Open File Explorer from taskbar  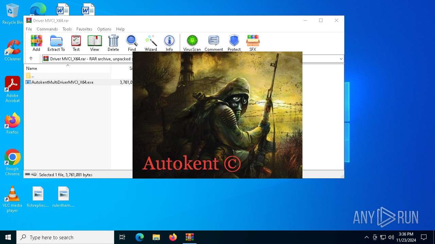(156, 237)
